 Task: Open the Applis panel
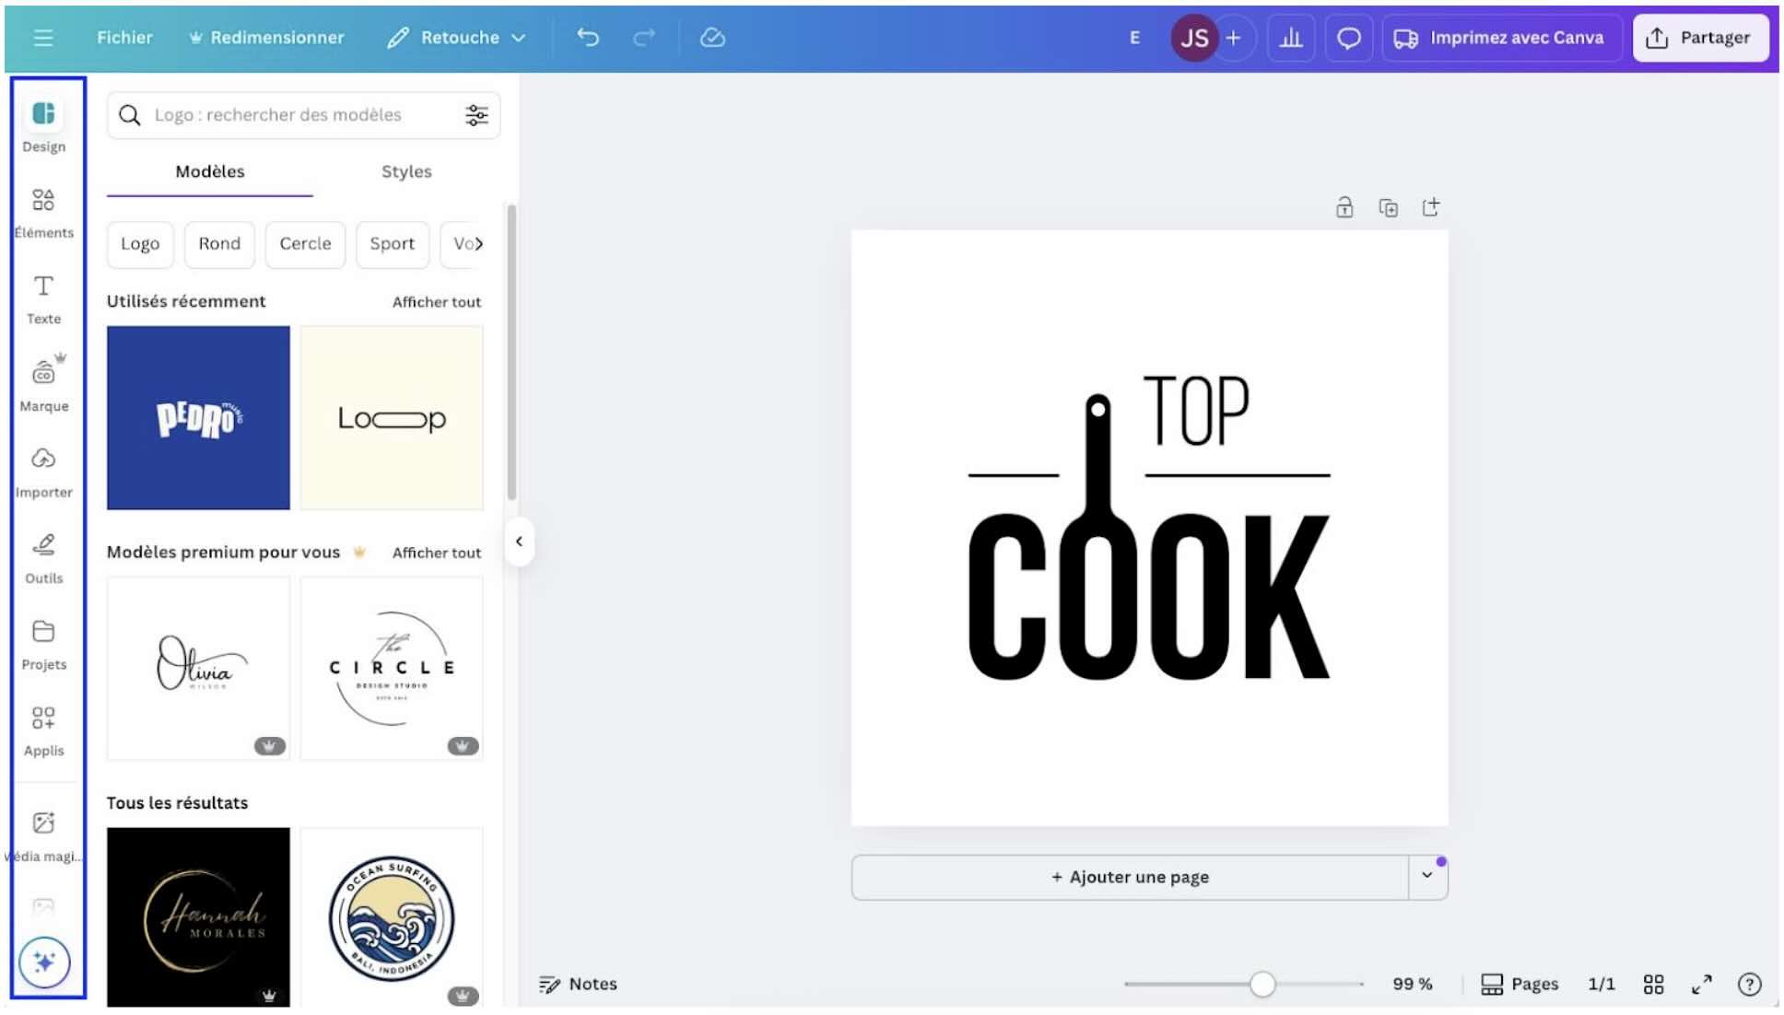click(x=43, y=731)
